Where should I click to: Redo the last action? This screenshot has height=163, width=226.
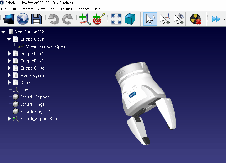(68, 19)
